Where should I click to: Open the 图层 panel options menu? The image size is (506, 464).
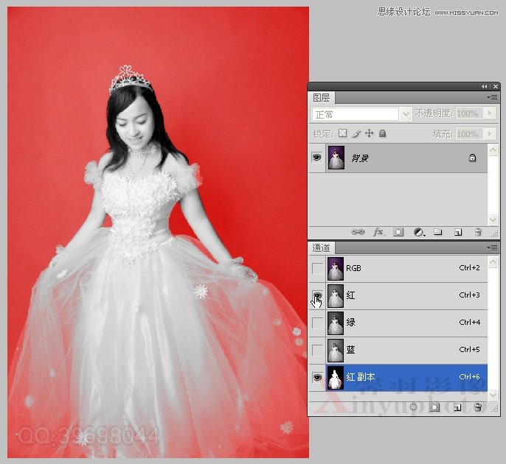point(493,97)
